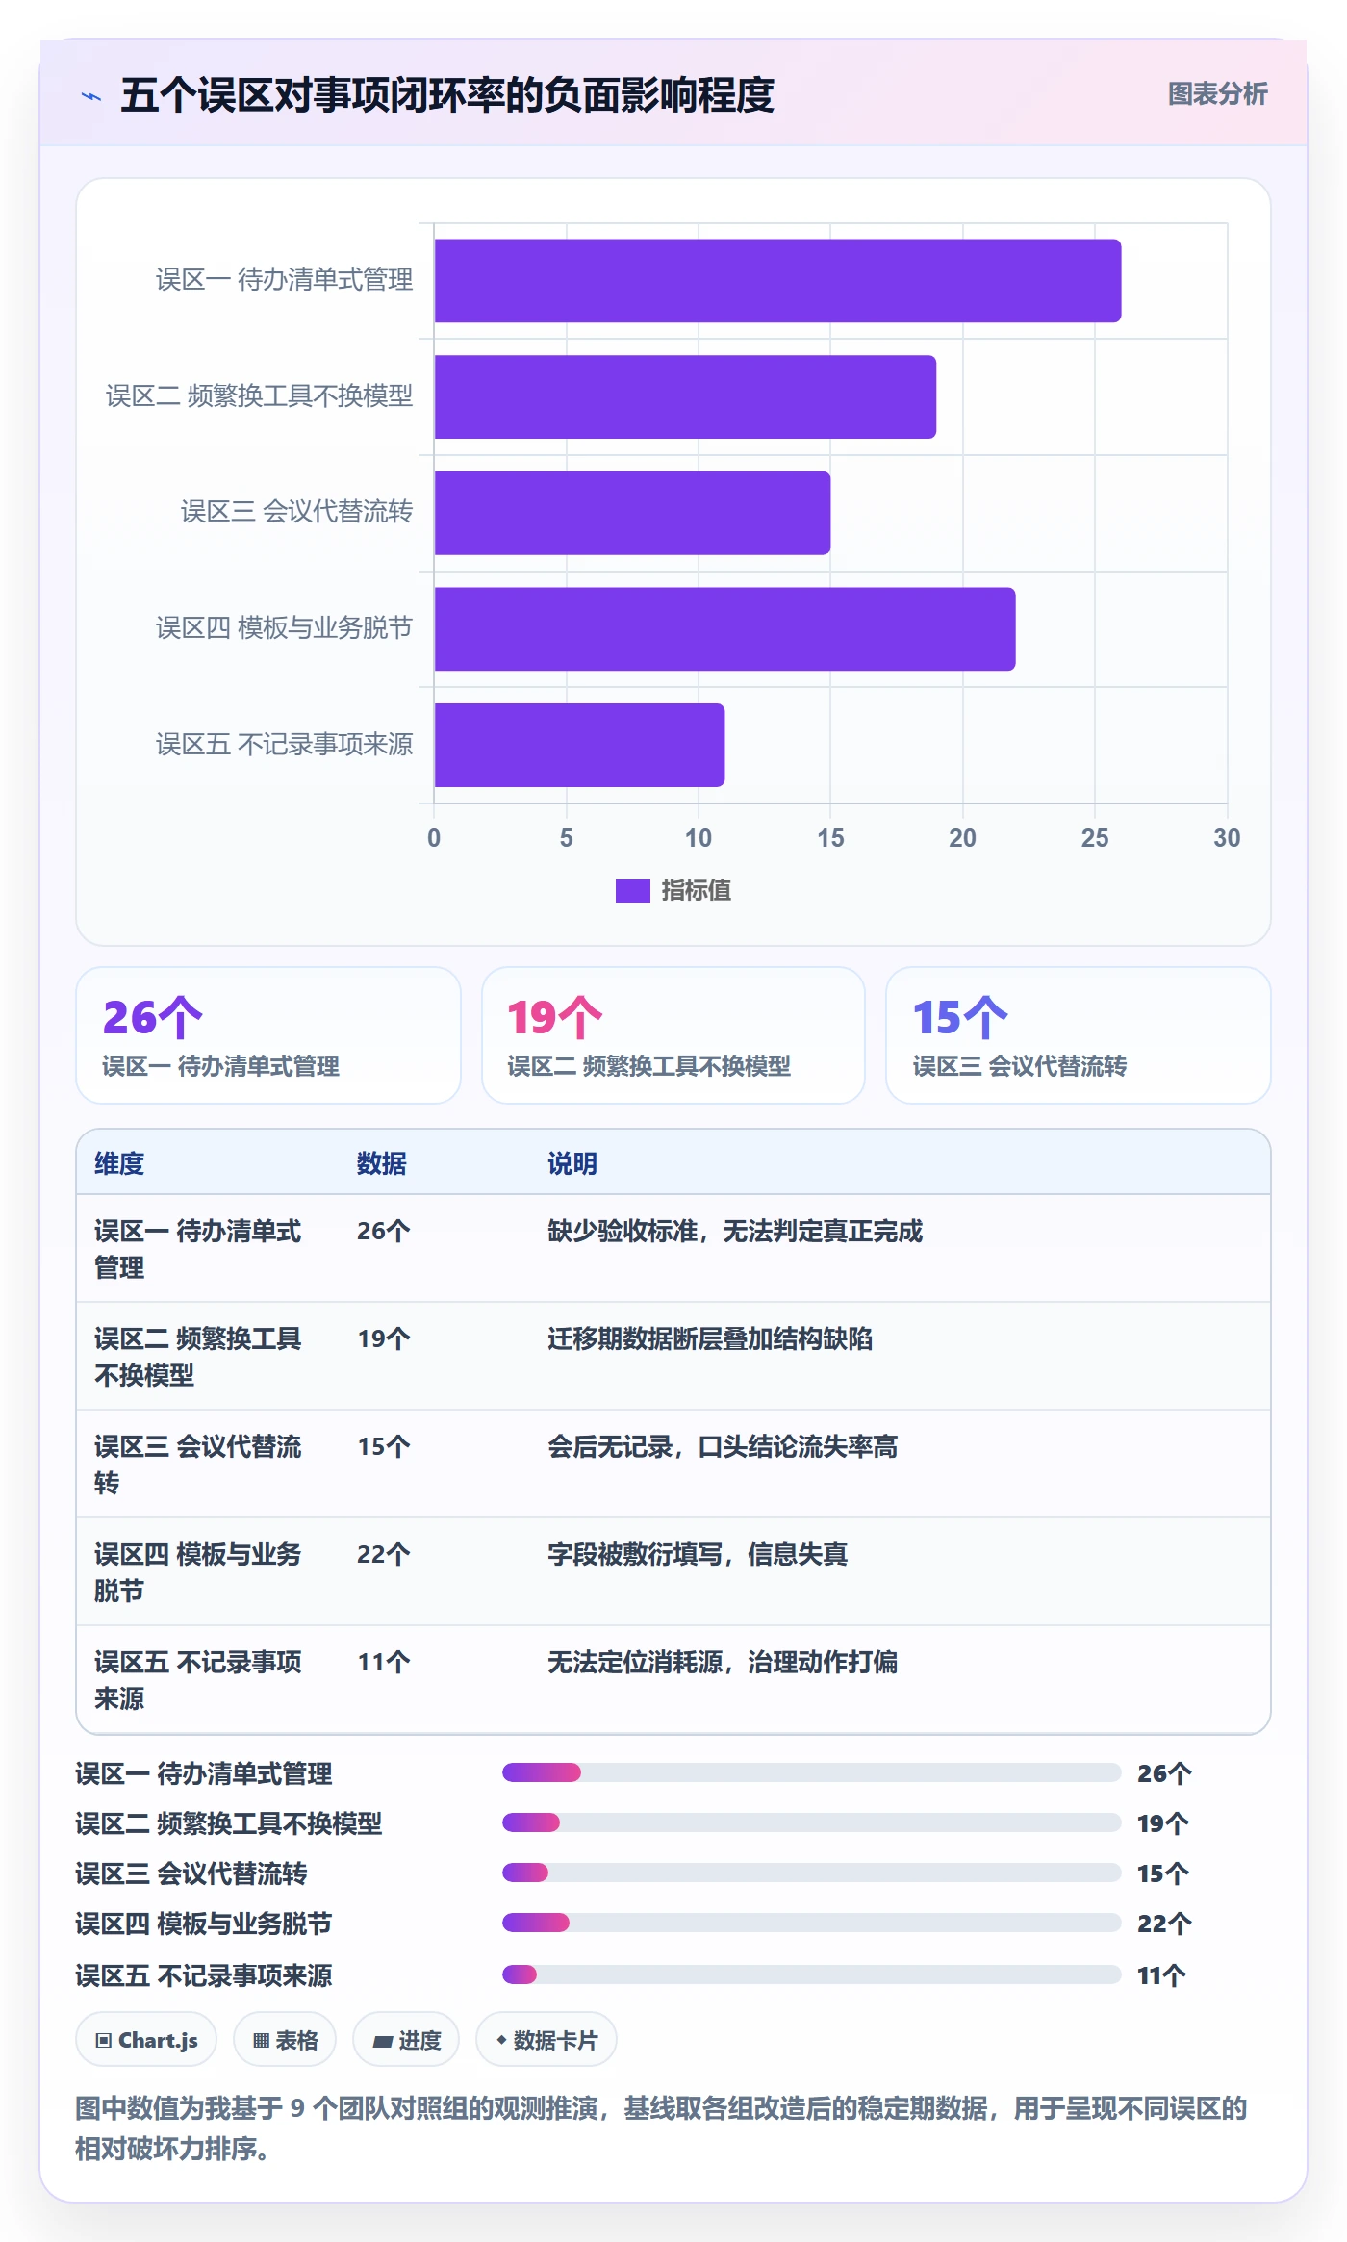Click the chart bar for 误区一 待办清单式管理
Screen dimensions: 1347x2242
tap(777, 281)
